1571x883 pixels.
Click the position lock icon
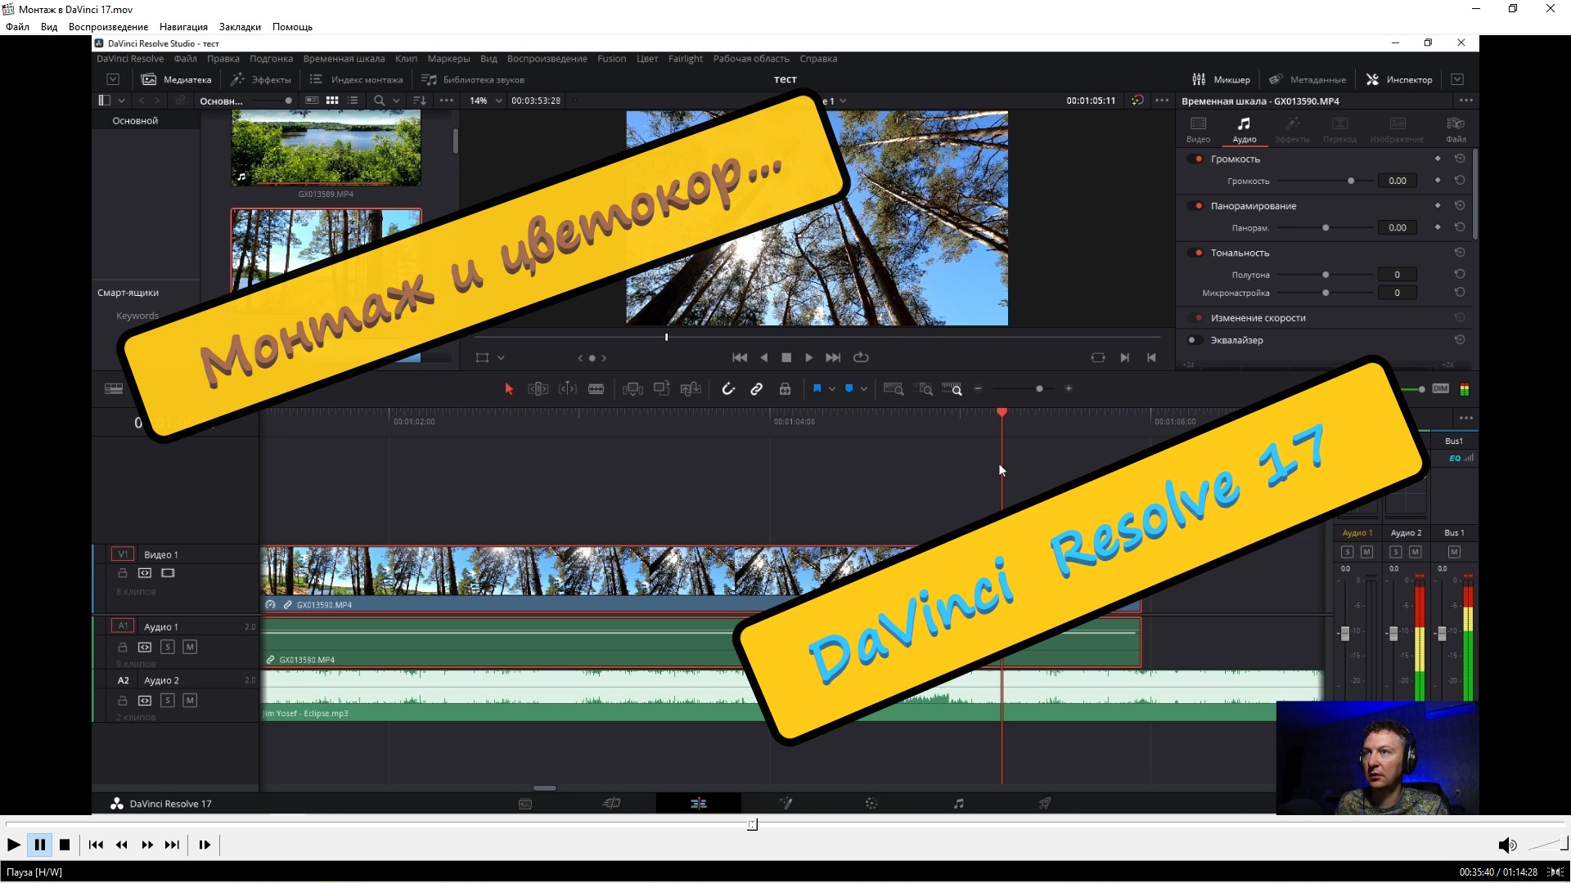tap(785, 389)
